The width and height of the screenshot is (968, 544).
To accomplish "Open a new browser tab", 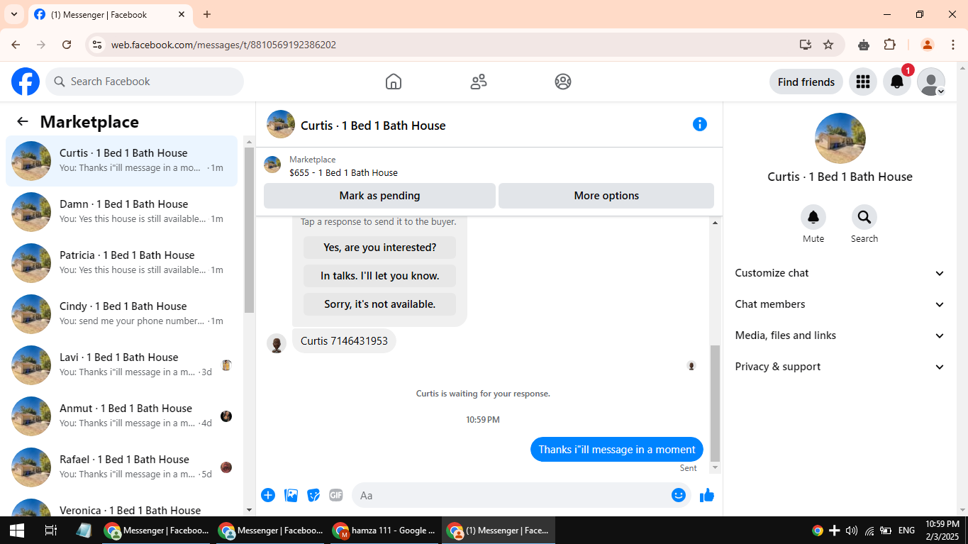I will coord(207,14).
